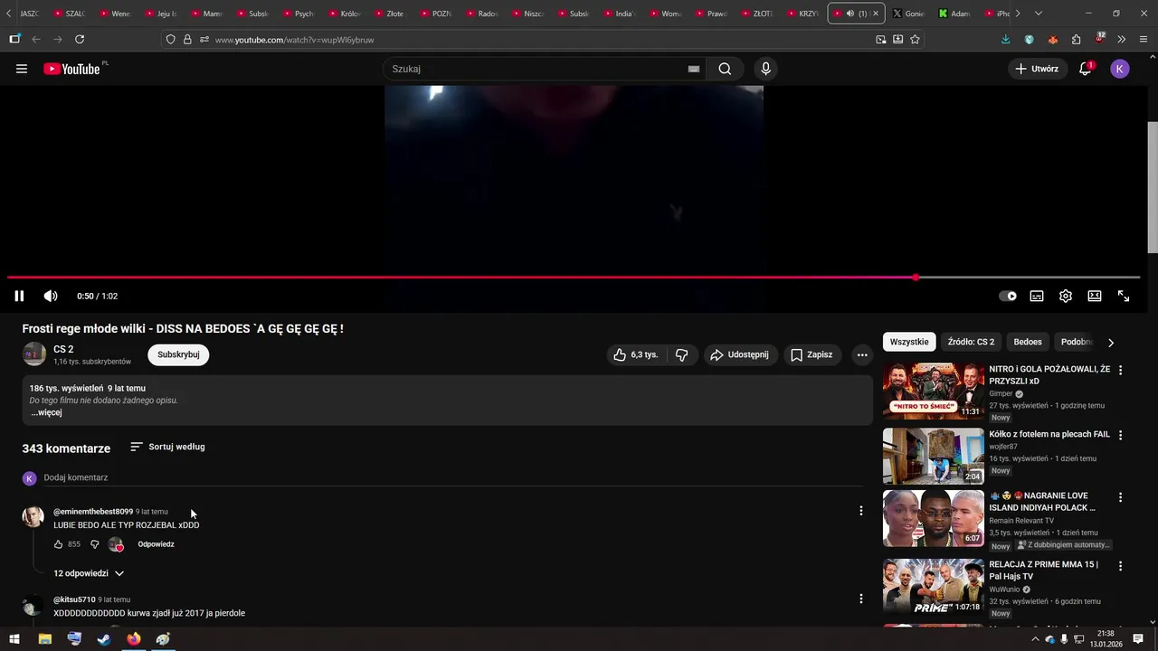This screenshot has height=651, width=1158.
Task: Open the NITRO i GOLA POŻAŁOWALI video thumbnail
Action: 933,391
